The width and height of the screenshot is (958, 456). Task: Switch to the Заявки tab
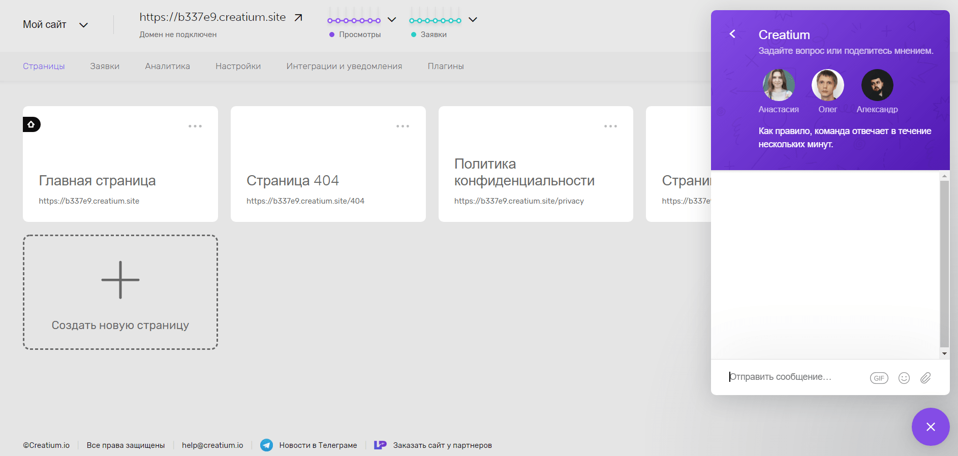point(105,66)
